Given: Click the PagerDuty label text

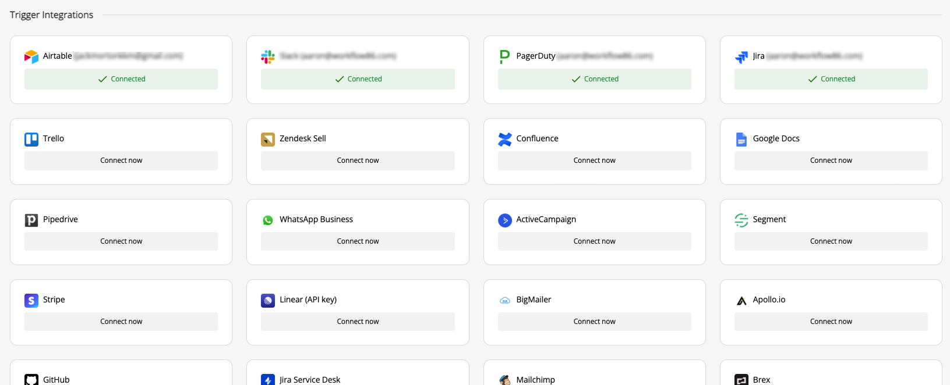Looking at the screenshot, I should 536,56.
